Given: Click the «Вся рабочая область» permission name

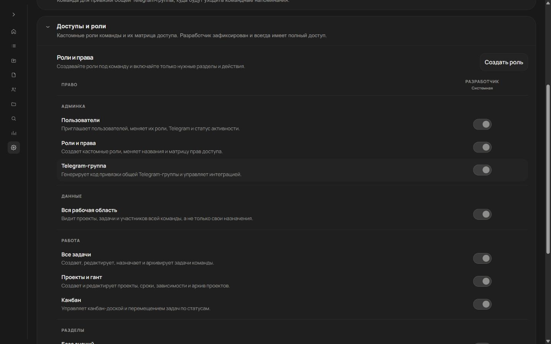Looking at the screenshot, I should [x=89, y=210].
